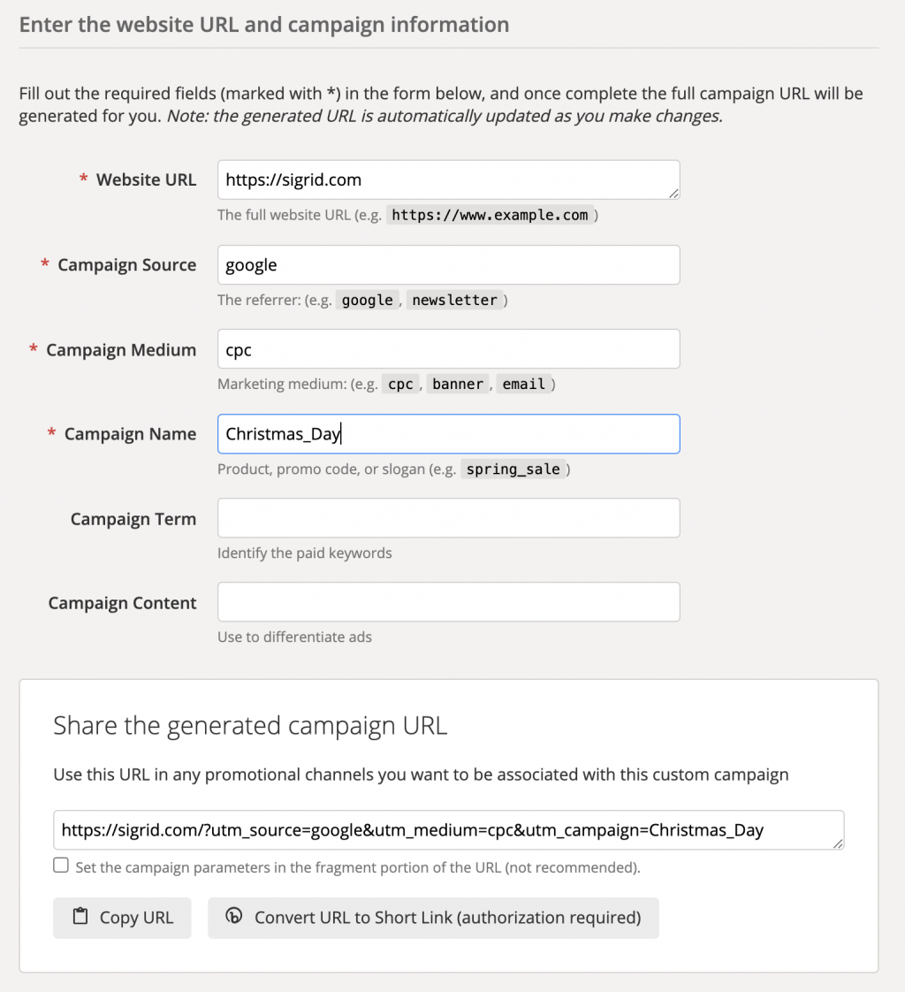Image resolution: width=905 pixels, height=992 pixels.
Task: Click the clipboard icon beside Copy URL
Action: tap(80, 917)
